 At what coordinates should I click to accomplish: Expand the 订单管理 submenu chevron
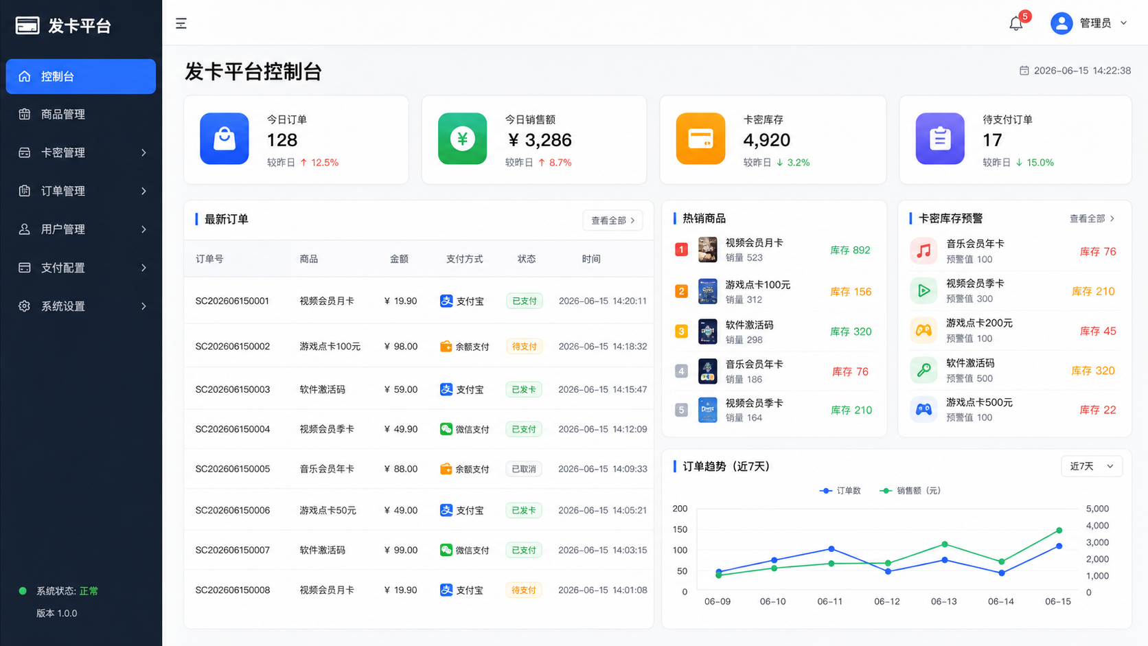point(143,191)
